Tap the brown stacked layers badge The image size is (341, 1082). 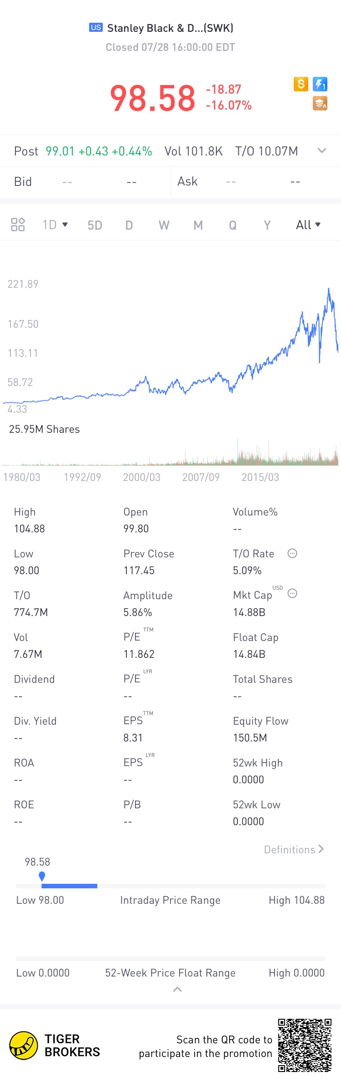[x=320, y=104]
